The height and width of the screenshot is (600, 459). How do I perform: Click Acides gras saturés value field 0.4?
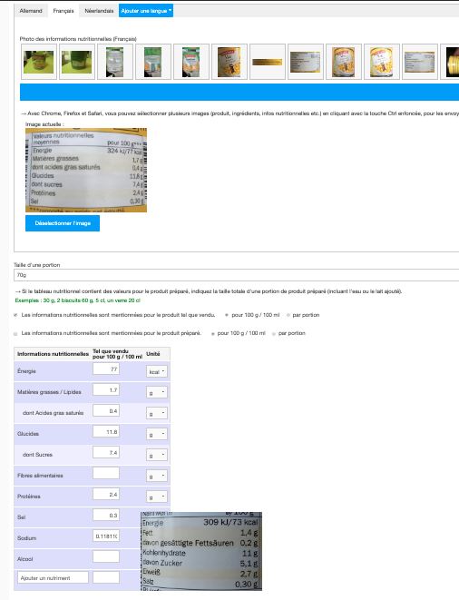coord(106,410)
